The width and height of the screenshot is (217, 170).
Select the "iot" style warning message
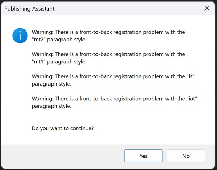pos(114,102)
